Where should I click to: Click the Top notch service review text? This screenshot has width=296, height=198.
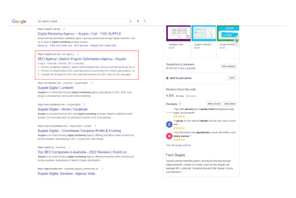[204, 111]
